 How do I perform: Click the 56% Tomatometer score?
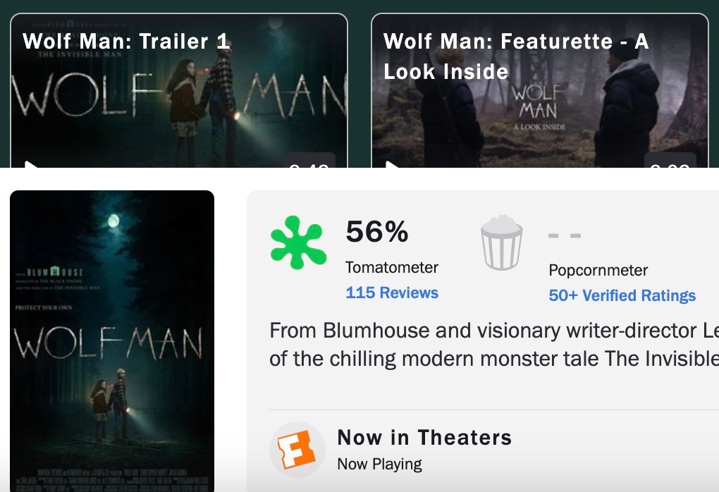tap(377, 231)
